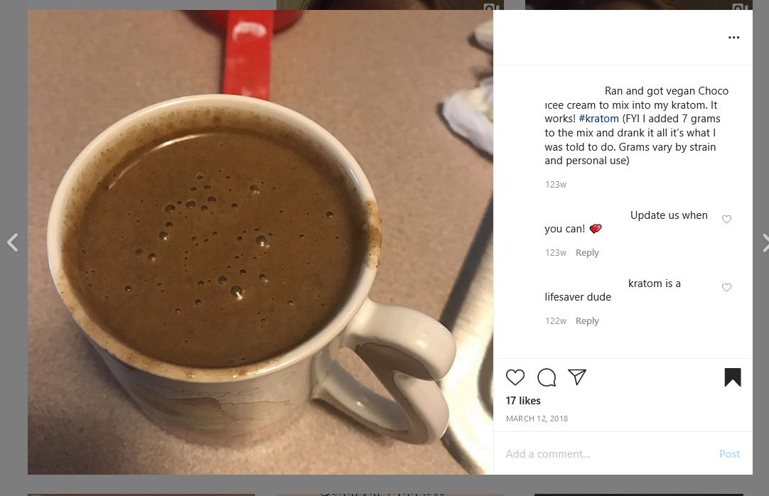View the 17 likes list

coord(523,401)
